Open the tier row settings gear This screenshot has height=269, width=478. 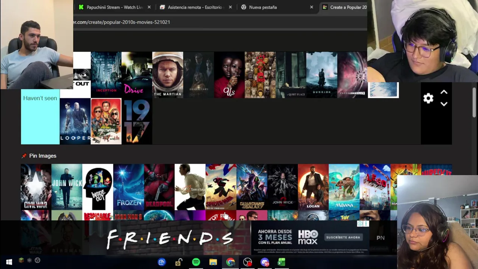pyautogui.click(x=428, y=98)
